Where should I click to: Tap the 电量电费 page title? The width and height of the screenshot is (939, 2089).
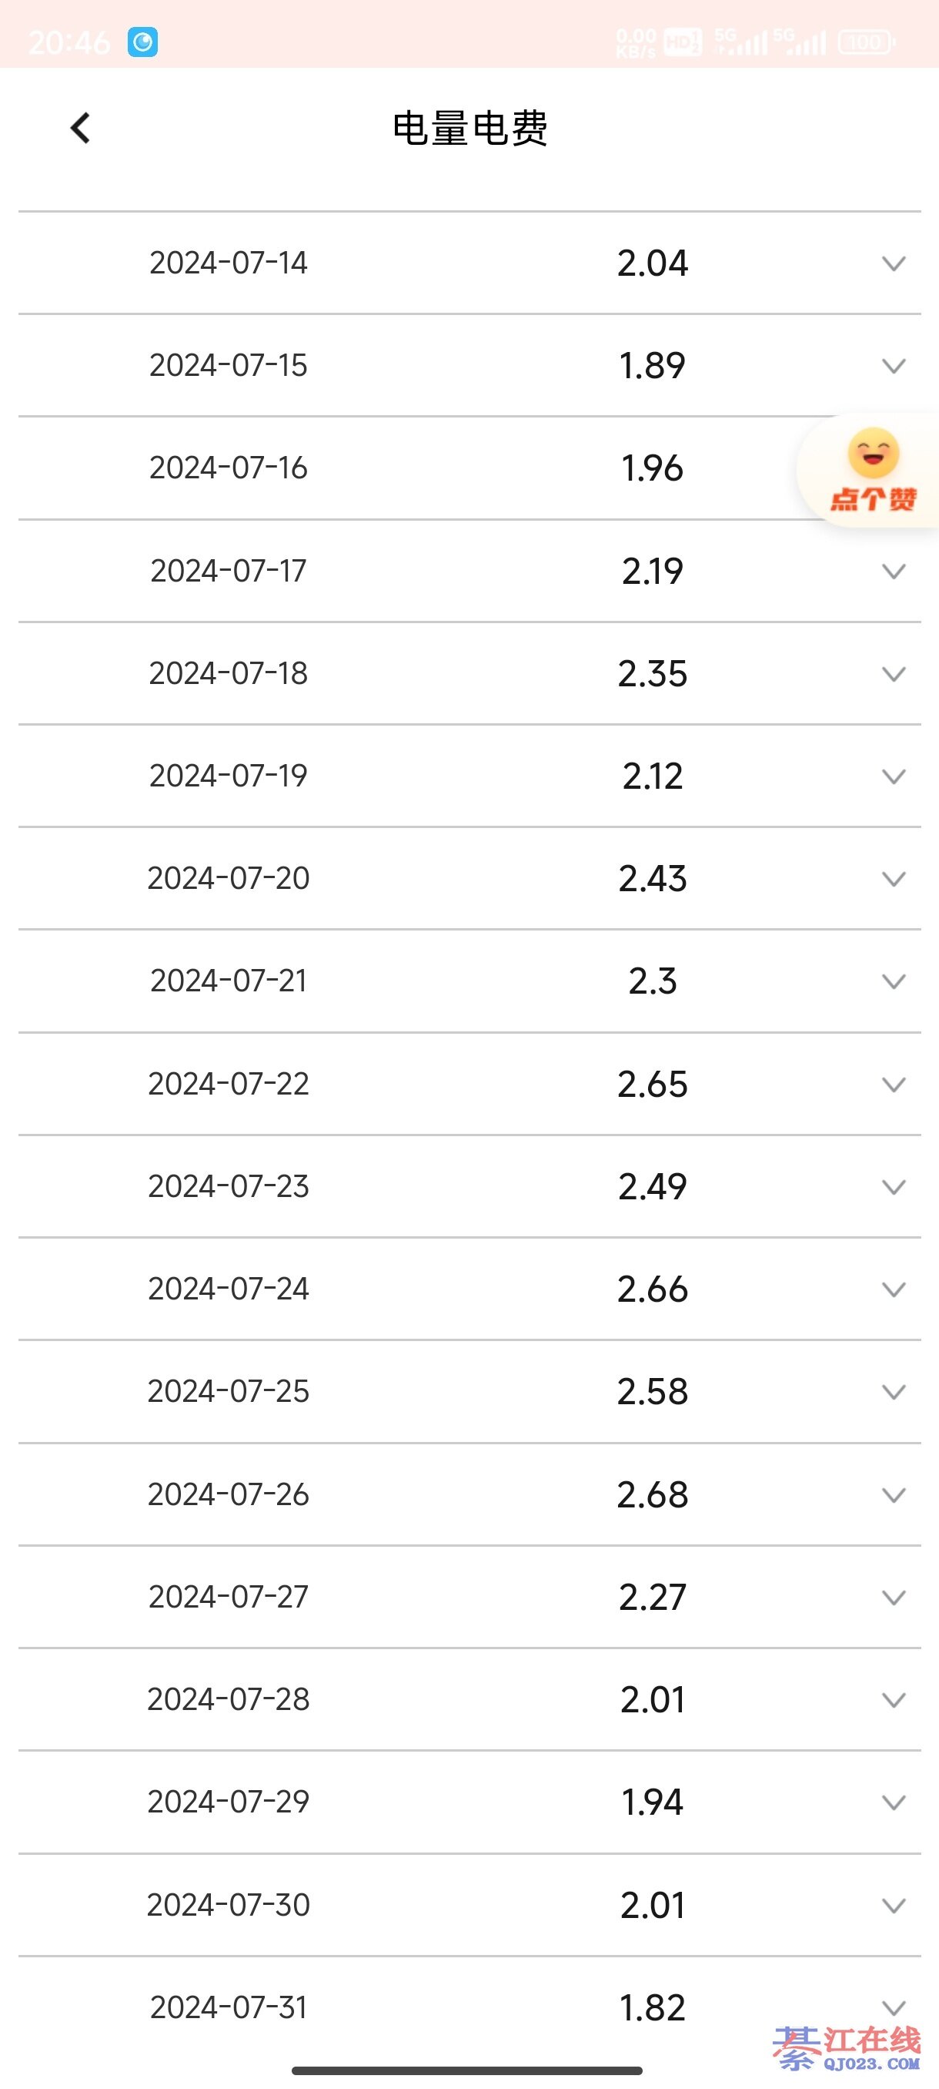(470, 128)
